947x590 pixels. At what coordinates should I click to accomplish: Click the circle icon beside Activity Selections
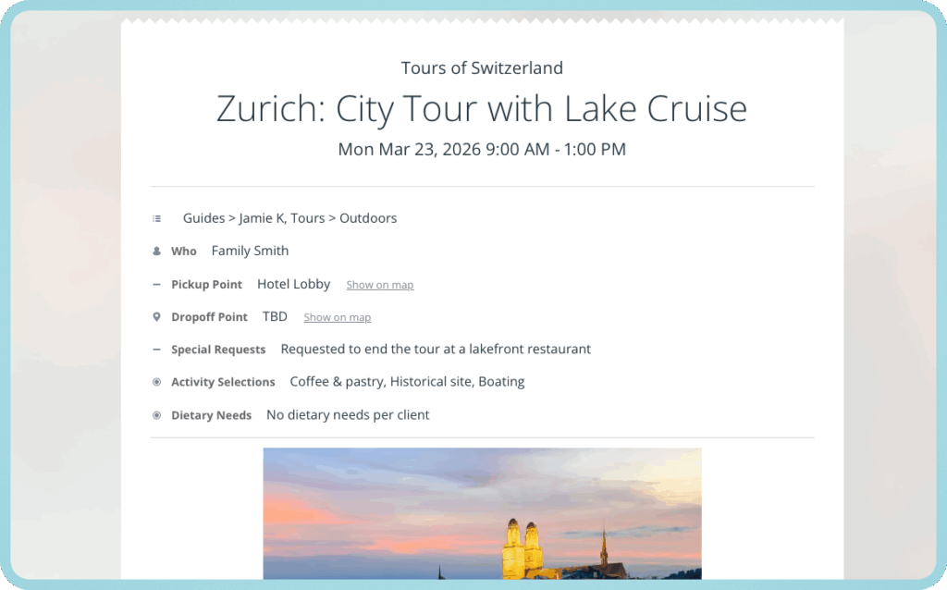(x=156, y=382)
